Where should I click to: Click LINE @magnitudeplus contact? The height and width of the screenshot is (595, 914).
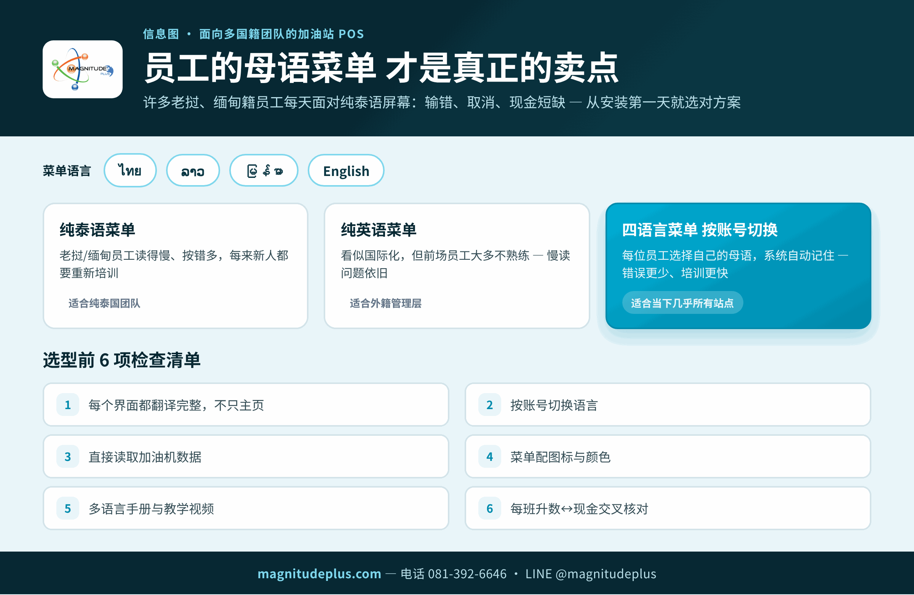coord(591,574)
